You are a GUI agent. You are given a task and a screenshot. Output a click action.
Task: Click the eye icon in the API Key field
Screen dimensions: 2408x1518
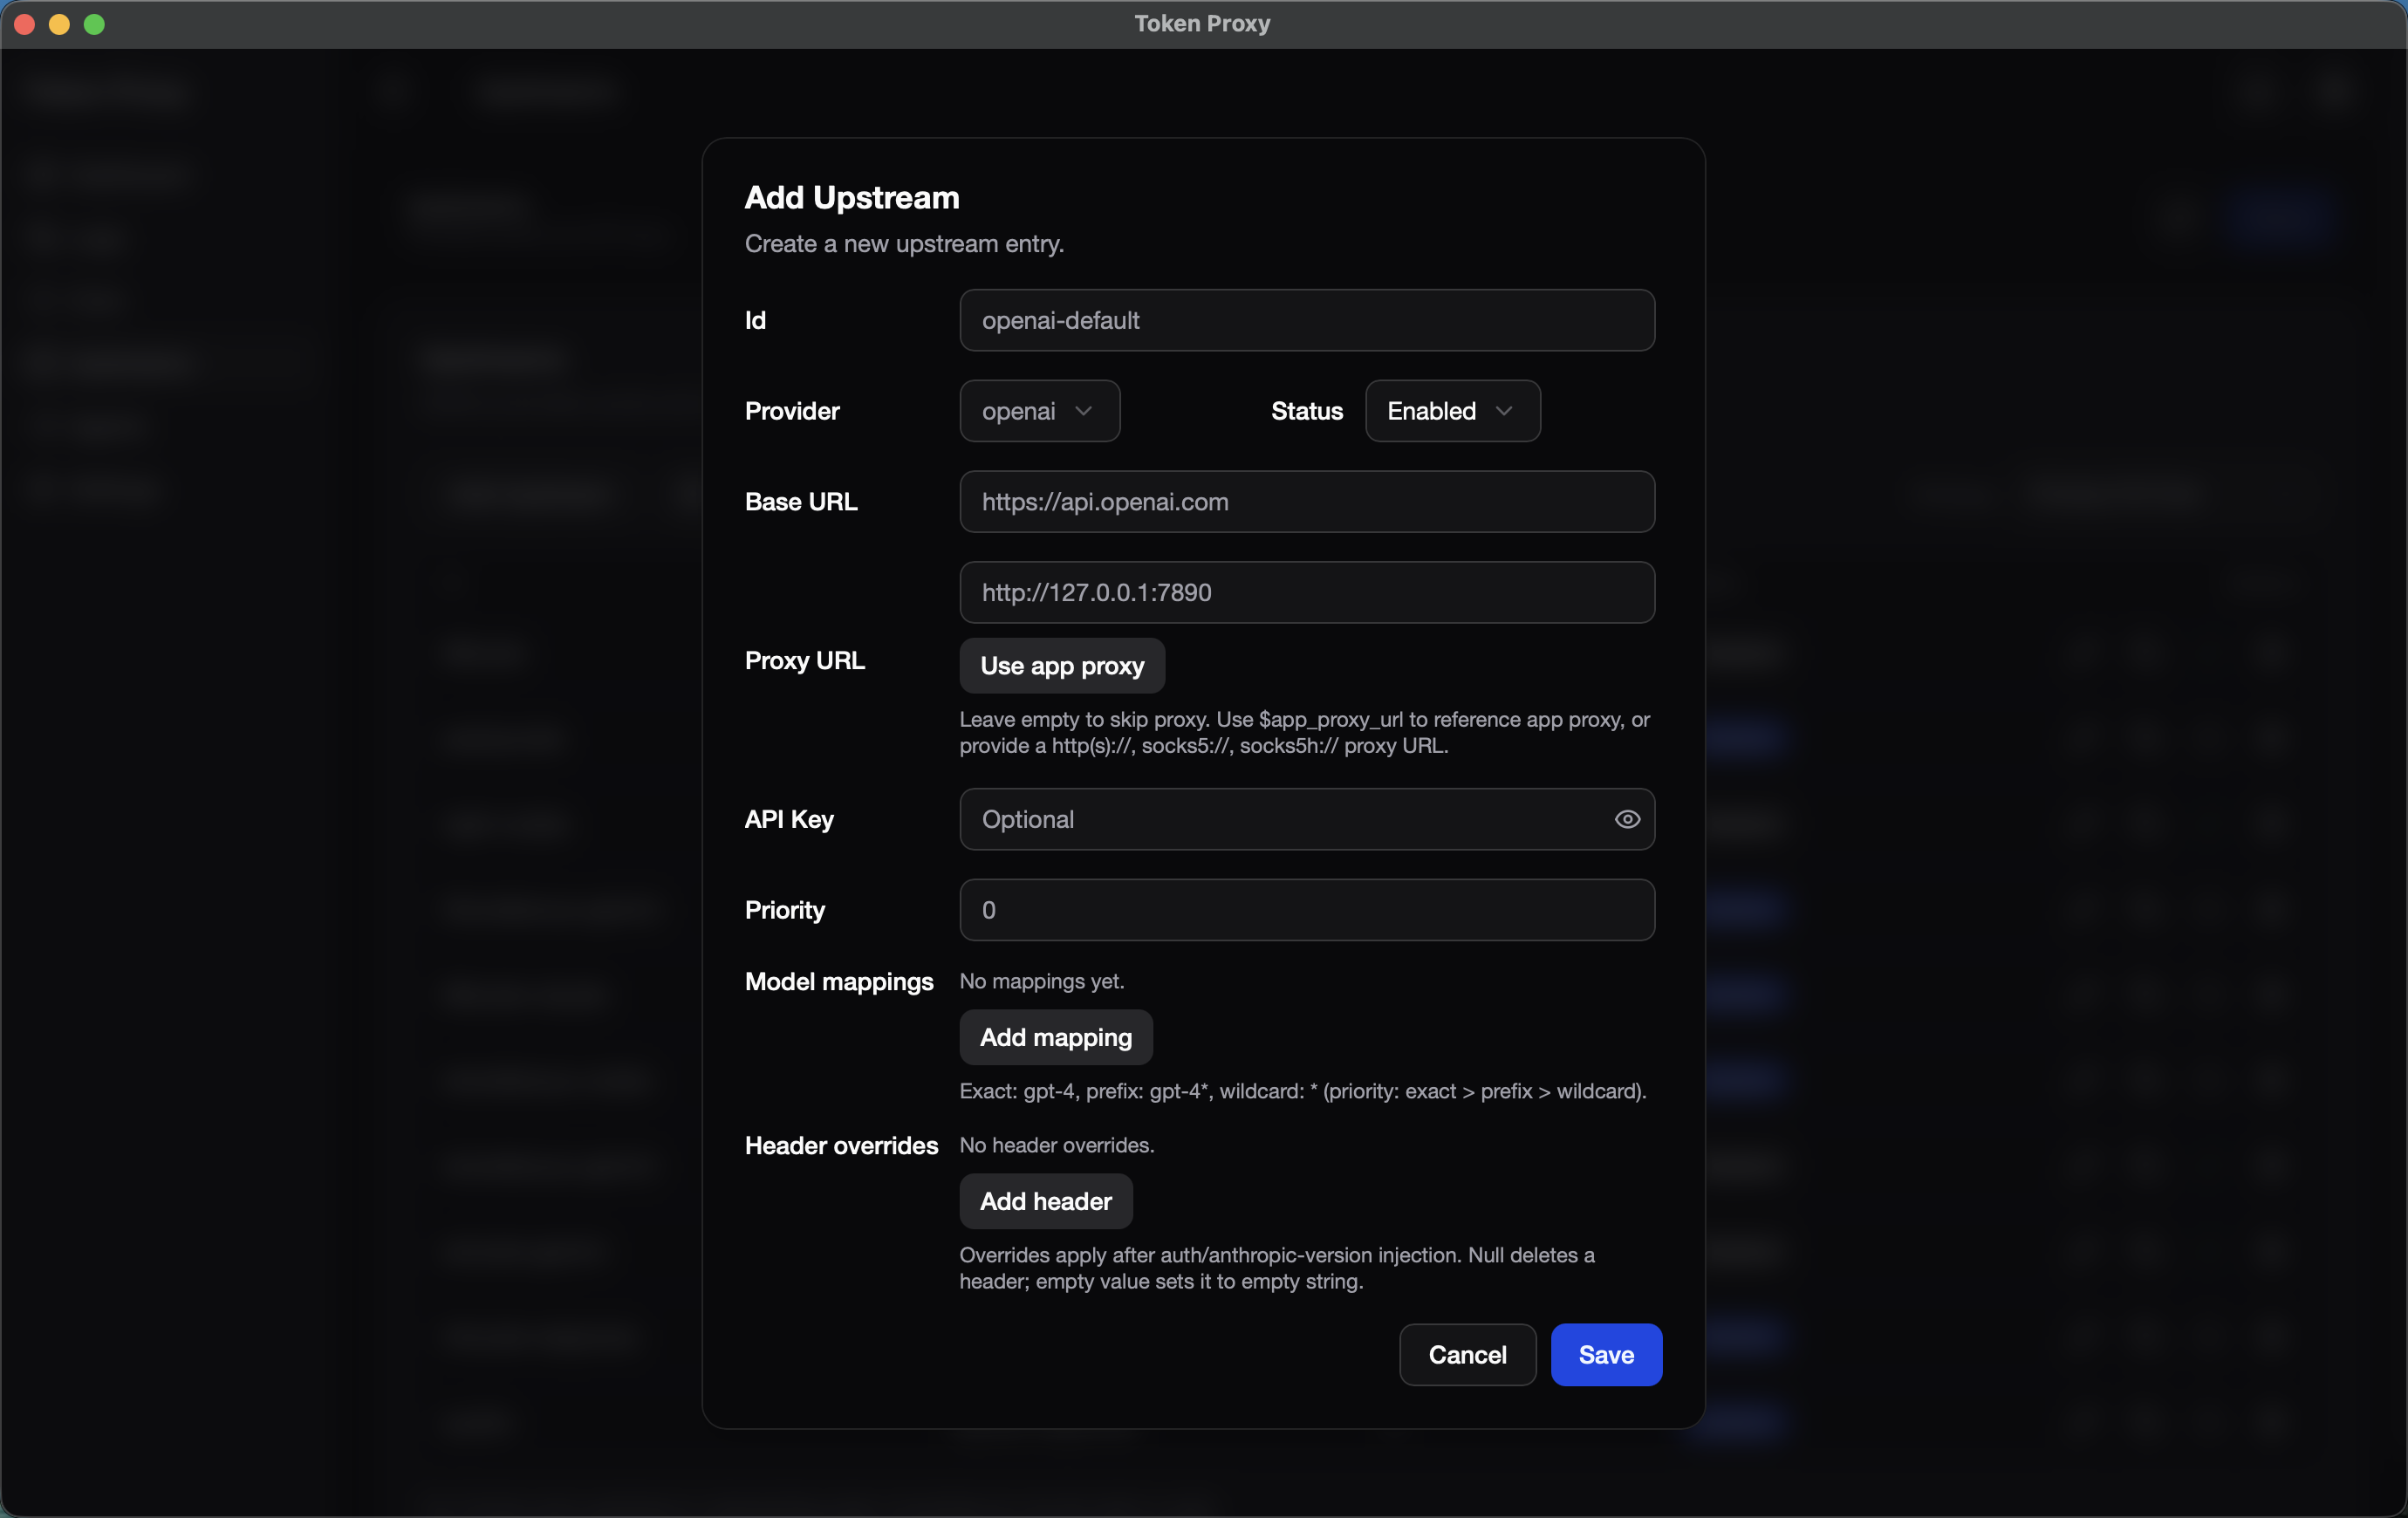click(x=1627, y=819)
